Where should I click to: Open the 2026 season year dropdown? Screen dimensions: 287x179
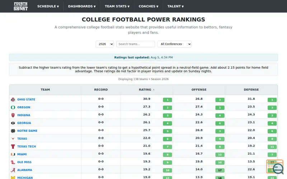pos(105,44)
